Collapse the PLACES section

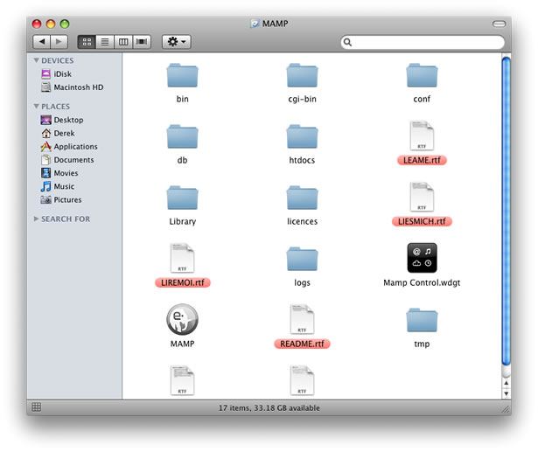[x=37, y=107]
